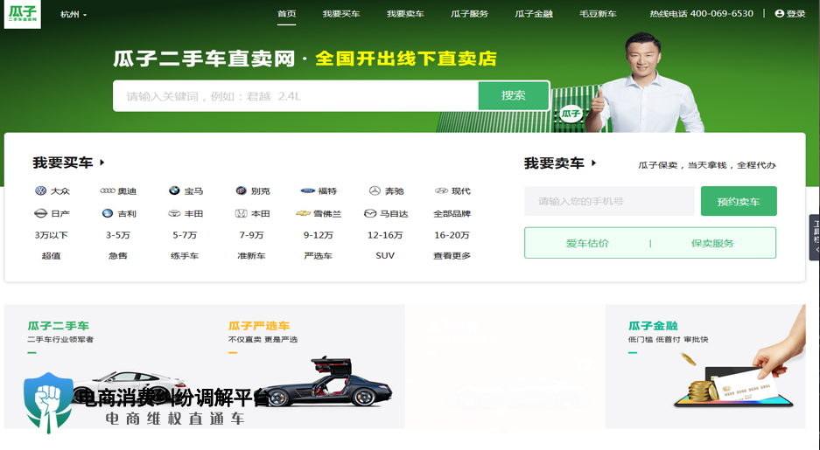Focus the keyword search input field
Screen dimensions: 820x450
pos(296,96)
